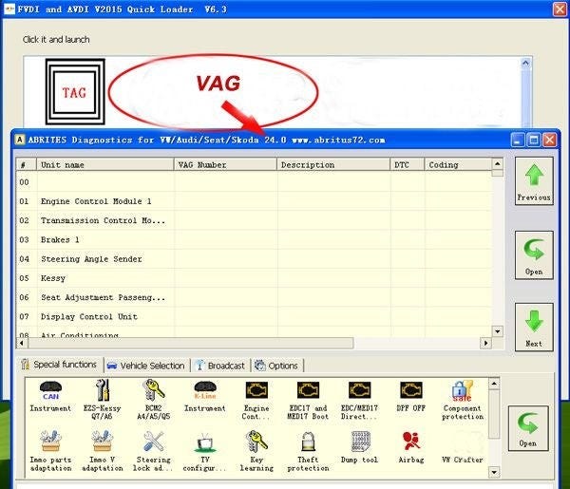The width and height of the screenshot is (570, 489).
Task: Open the Broadcast tab
Action: [x=220, y=366]
